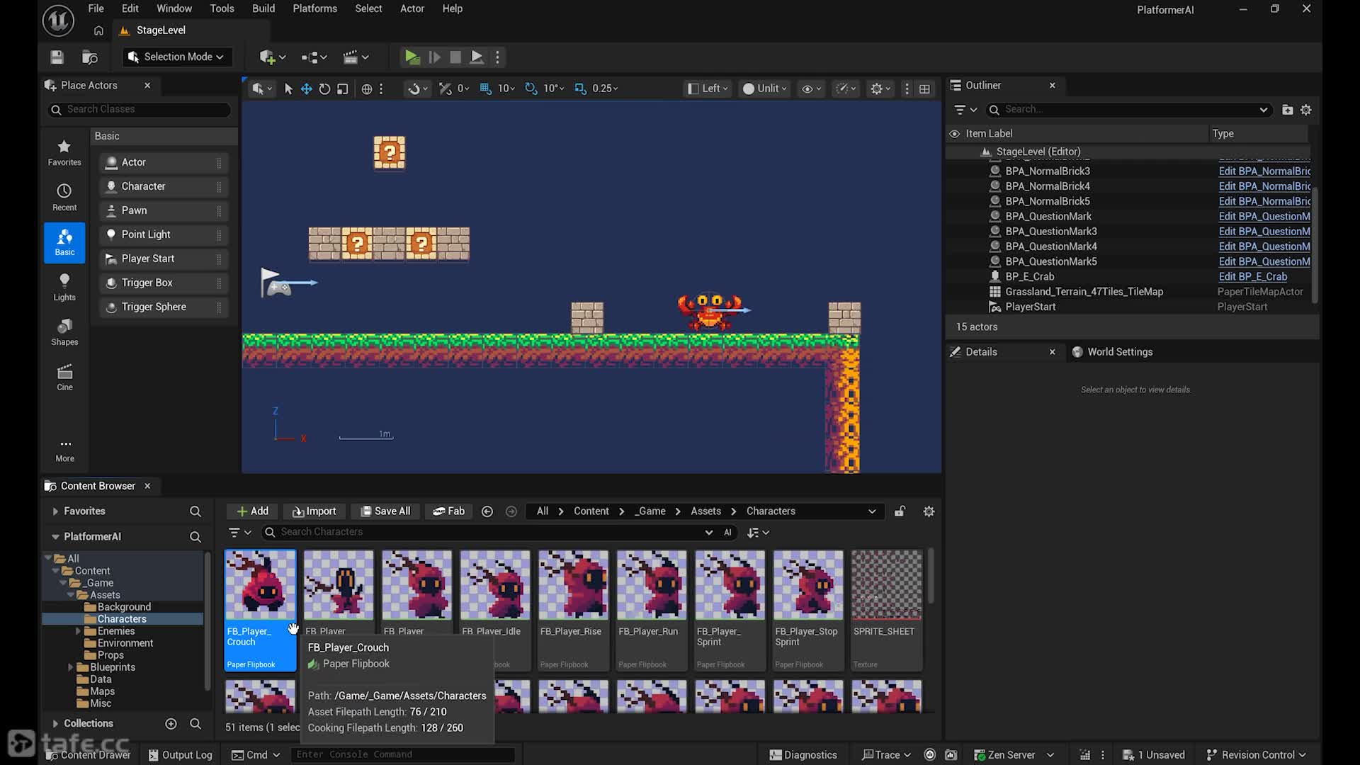Open the quick add to project menu
The image size is (1360, 765).
[272, 57]
